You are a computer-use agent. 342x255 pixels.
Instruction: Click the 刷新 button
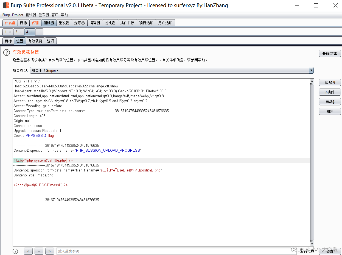(x=330, y=111)
